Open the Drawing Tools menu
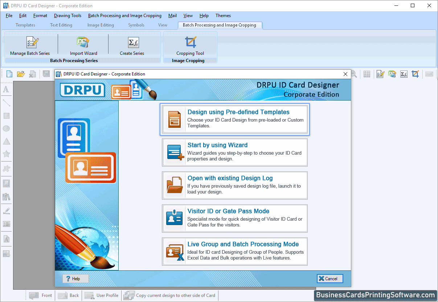This screenshot has height=302, width=438. pyautogui.click(x=67, y=16)
